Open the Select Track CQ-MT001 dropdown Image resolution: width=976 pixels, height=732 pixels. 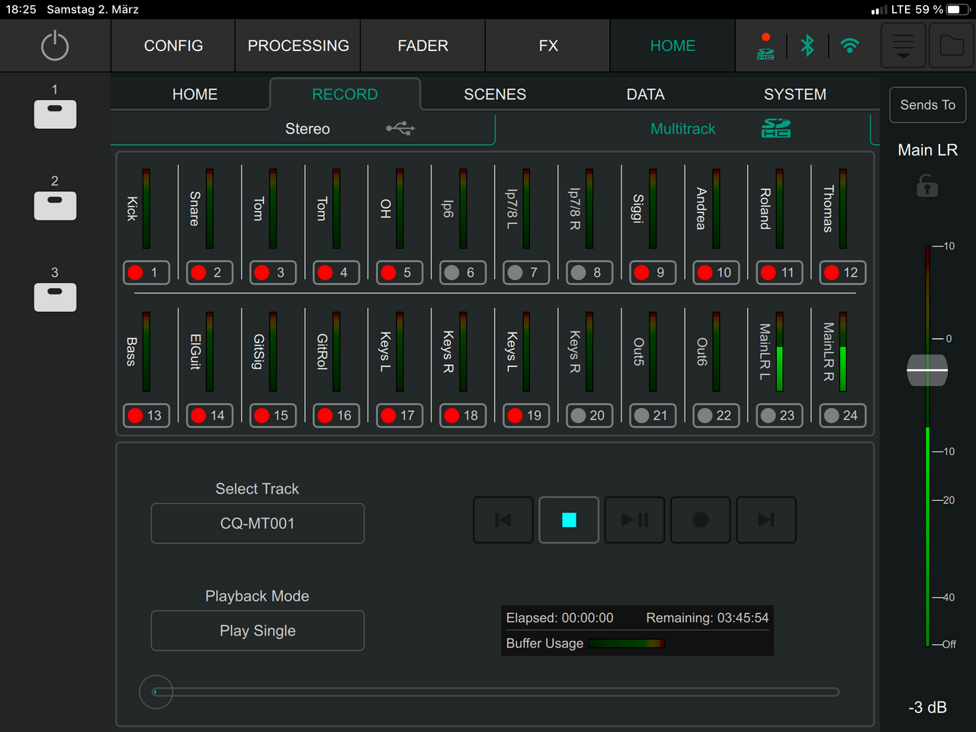(258, 524)
